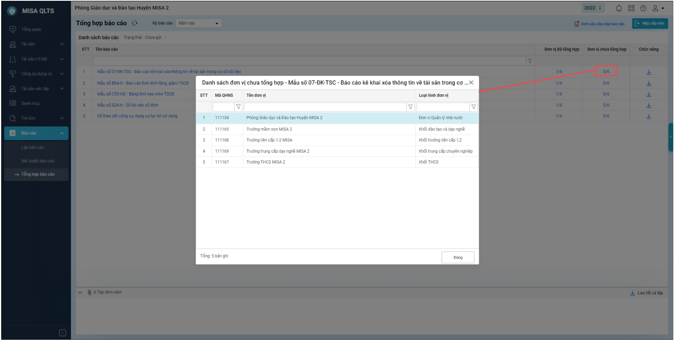Focus the Mã QHNS filter input
Screen dimensions: 674x341
coord(224,107)
